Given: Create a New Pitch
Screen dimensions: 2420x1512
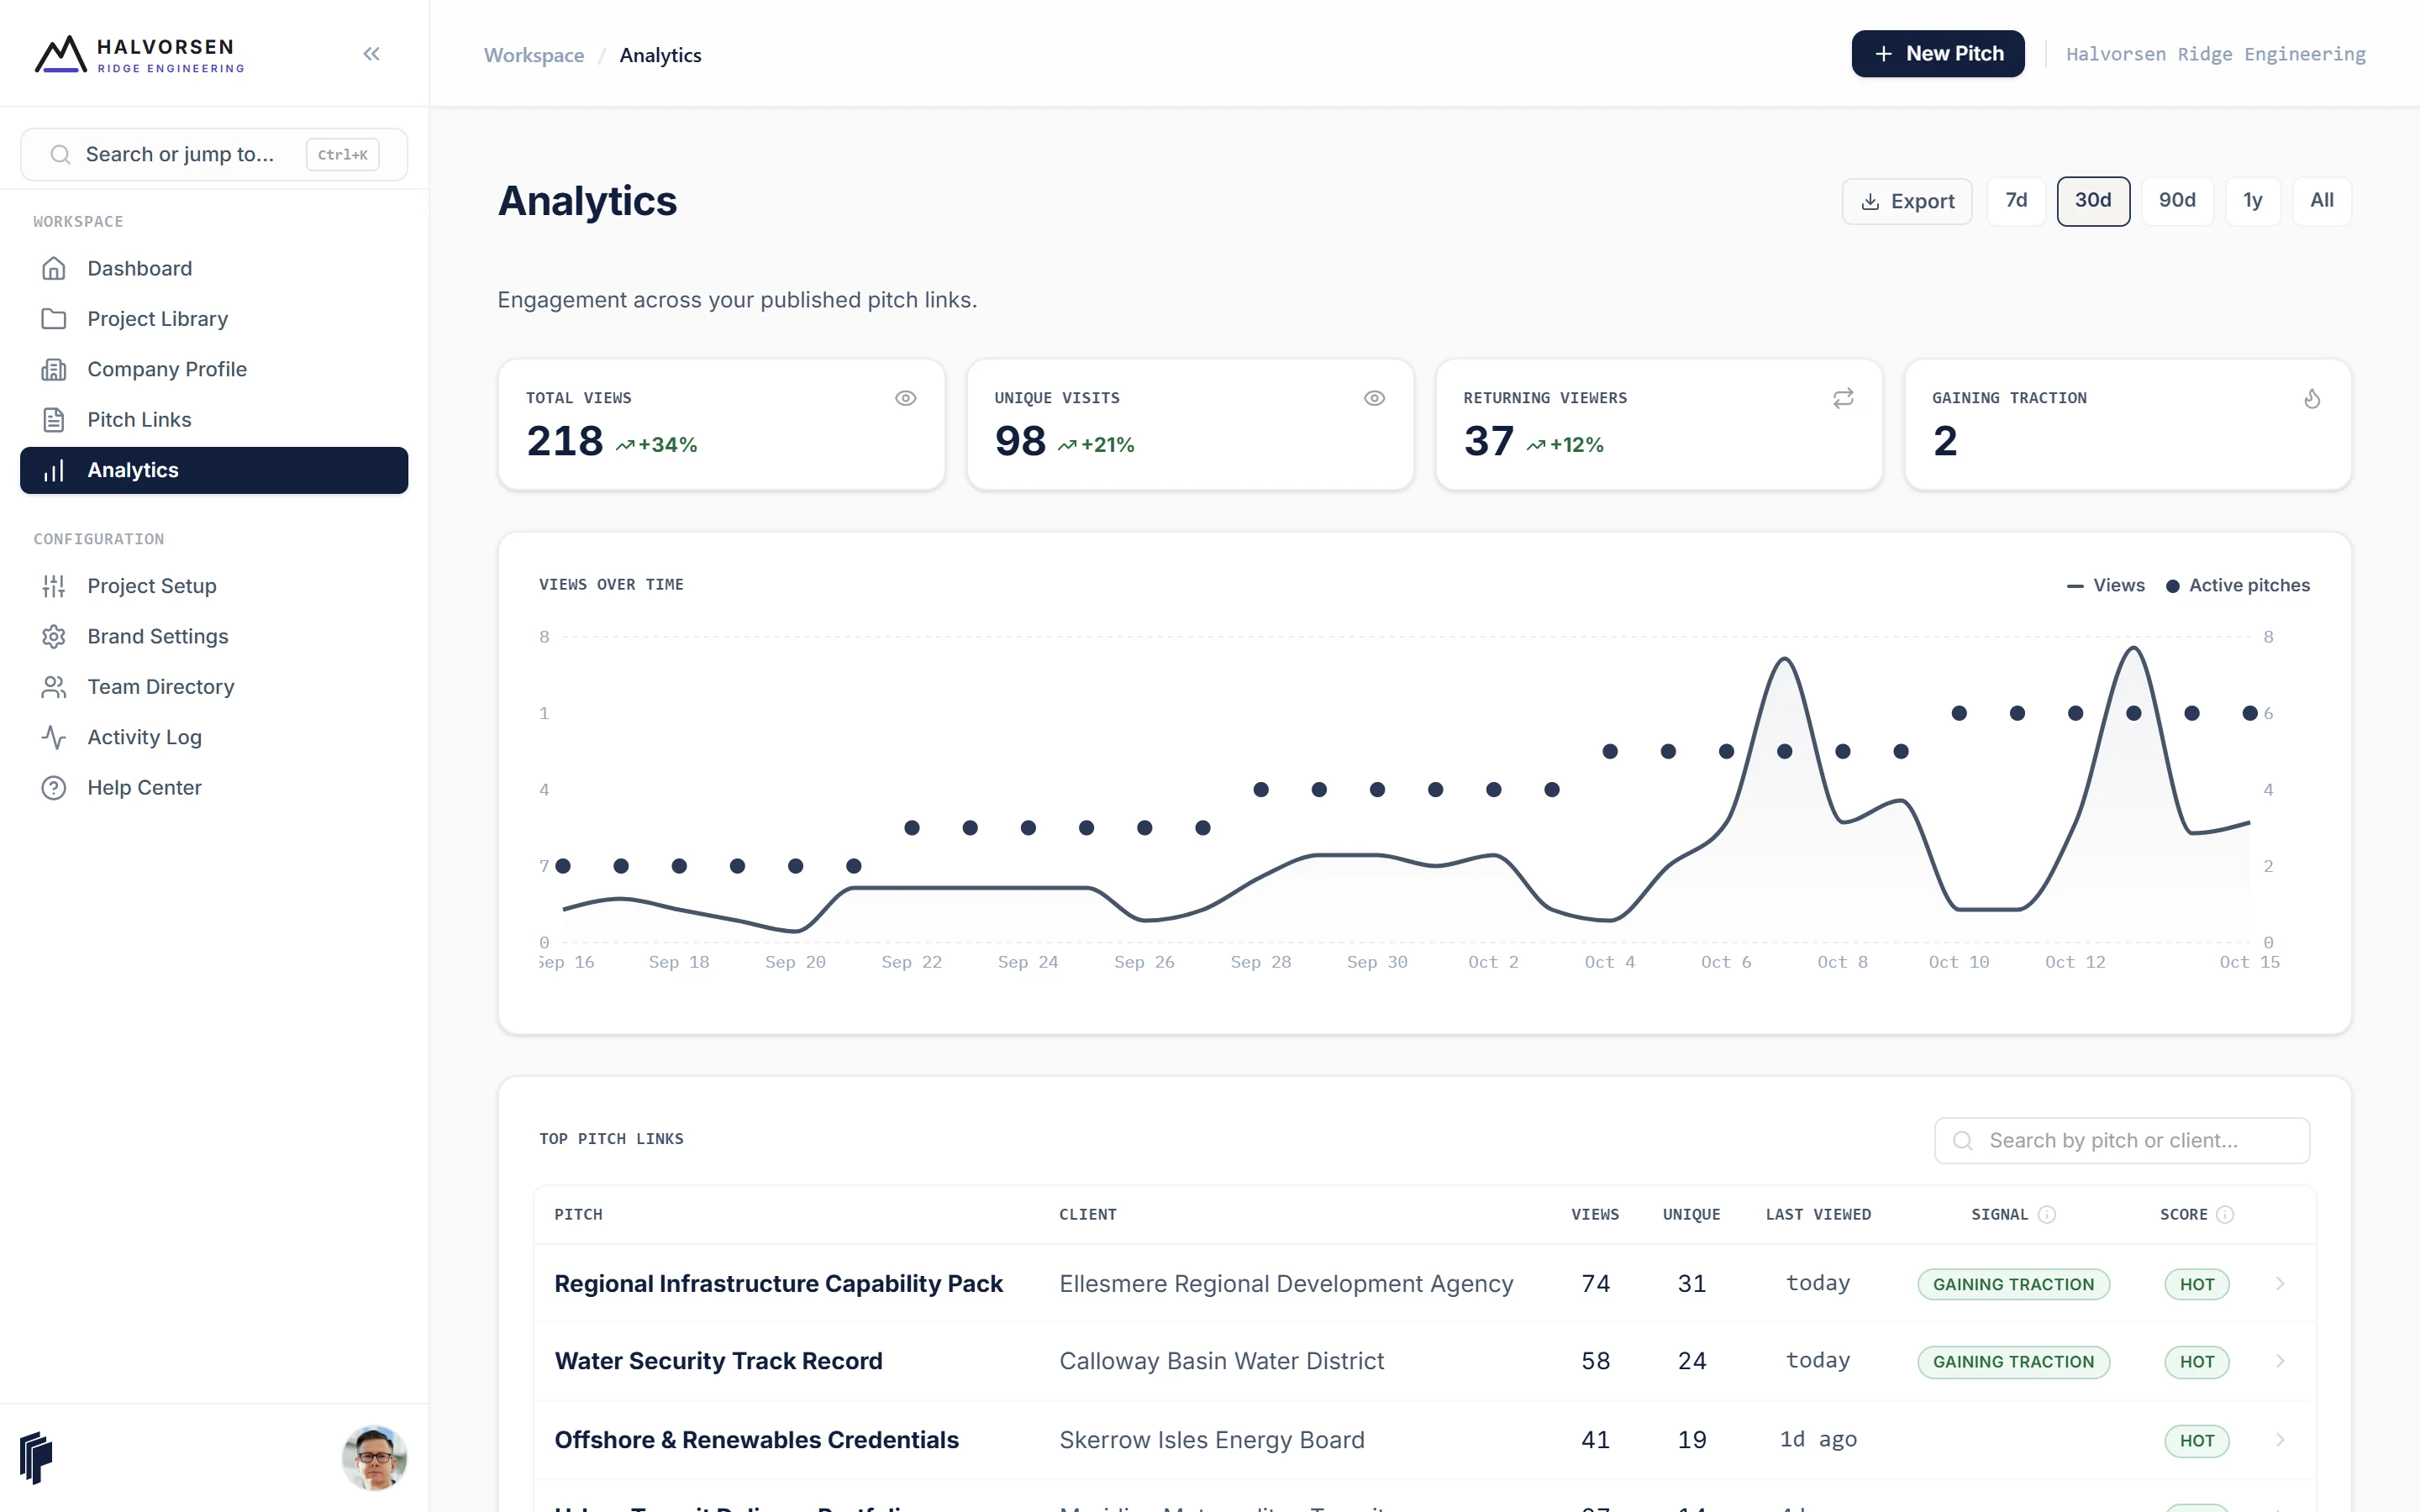Looking at the screenshot, I should click(1937, 54).
